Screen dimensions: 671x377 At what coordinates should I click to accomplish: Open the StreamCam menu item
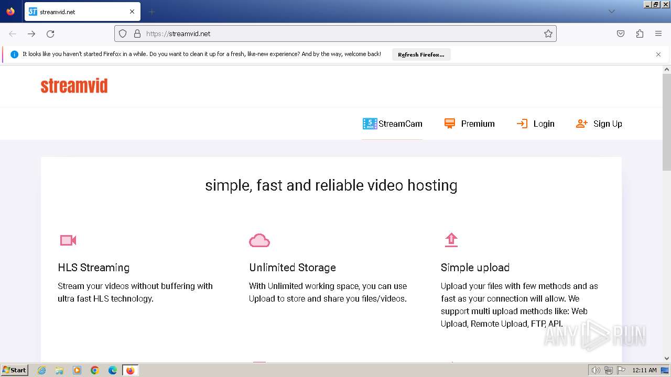point(392,124)
